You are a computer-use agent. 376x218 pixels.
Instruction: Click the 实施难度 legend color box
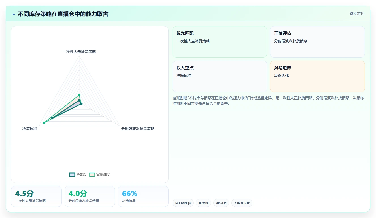click(92, 174)
